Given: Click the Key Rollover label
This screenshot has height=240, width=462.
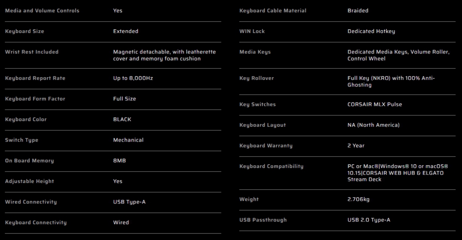Looking at the screenshot, I should point(256,78).
